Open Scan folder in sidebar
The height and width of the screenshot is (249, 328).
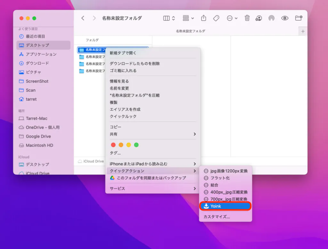pyautogui.click(x=43, y=90)
